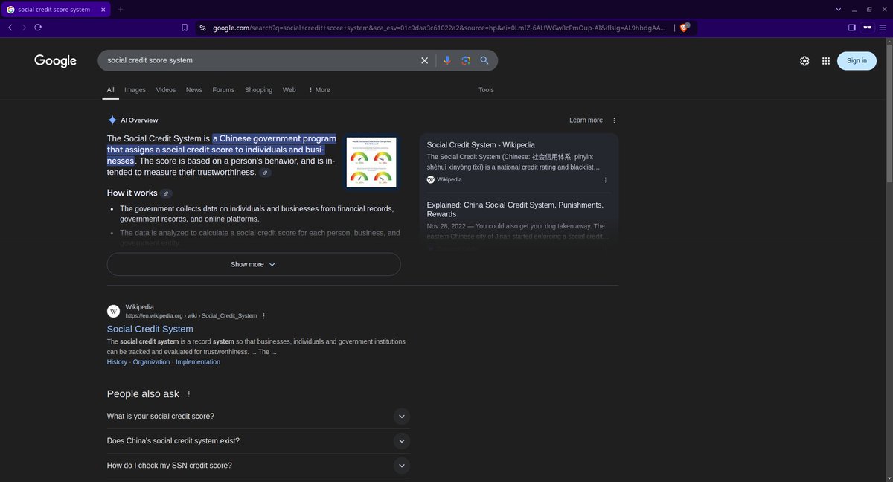Viewport: 893px width, 482px height.
Task: Open a new tab with plus button
Action: click(x=120, y=9)
